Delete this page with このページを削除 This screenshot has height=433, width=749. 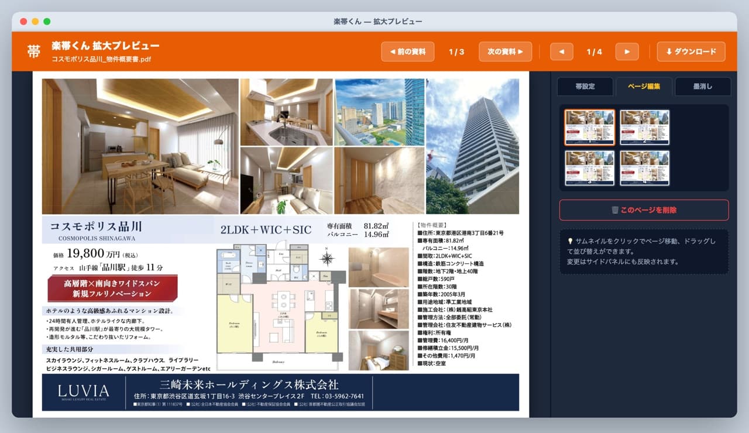pyautogui.click(x=644, y=210)
